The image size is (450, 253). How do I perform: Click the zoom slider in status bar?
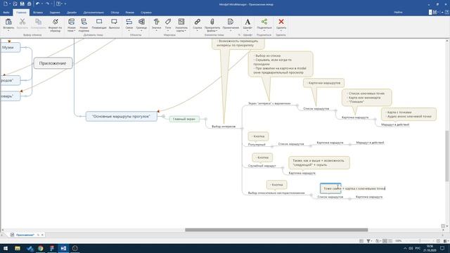tap(420, 241)
